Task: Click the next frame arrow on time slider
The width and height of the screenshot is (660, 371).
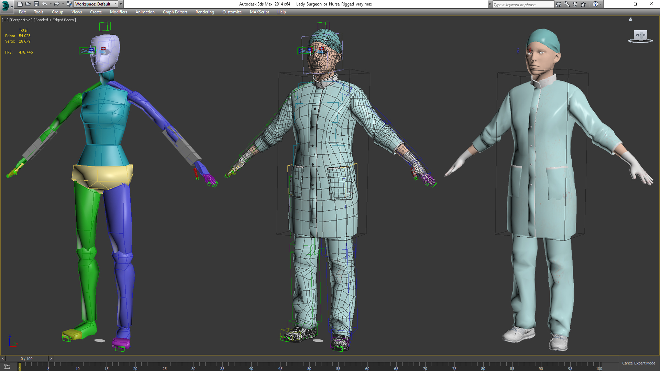Action: [x=51, y=359]
